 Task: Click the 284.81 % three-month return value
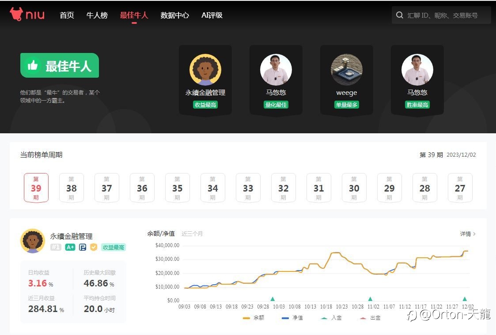(46, 309)
